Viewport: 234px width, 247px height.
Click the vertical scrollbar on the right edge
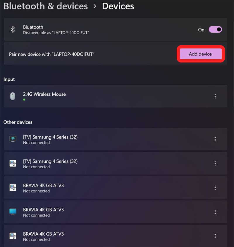(233, 59)
